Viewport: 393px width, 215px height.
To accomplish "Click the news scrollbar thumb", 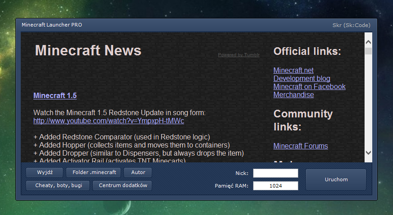I will pyautogui.click(x=369, y=51).
